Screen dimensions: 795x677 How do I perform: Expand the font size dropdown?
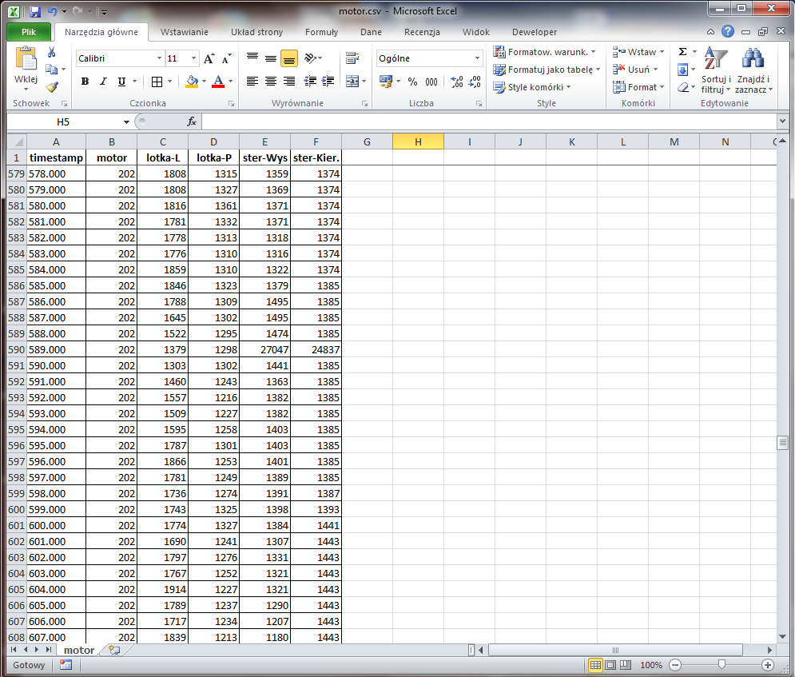click(x=193, y=58)
